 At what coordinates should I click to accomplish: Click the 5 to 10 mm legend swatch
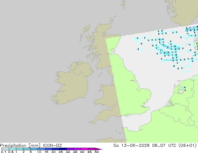click(x=34, y=149)
